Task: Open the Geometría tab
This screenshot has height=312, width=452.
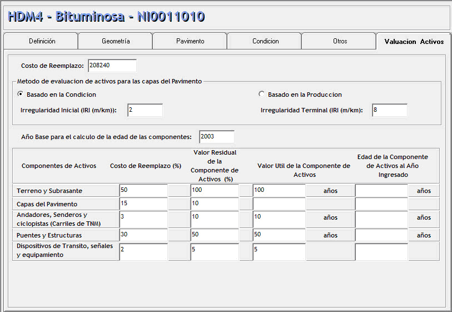Action: 116,41
